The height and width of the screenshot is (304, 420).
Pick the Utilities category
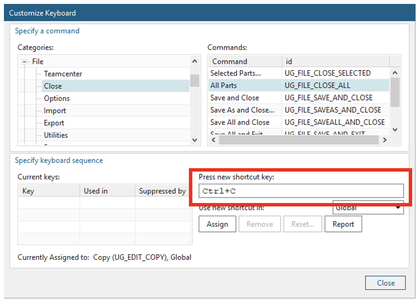(56, 135)
